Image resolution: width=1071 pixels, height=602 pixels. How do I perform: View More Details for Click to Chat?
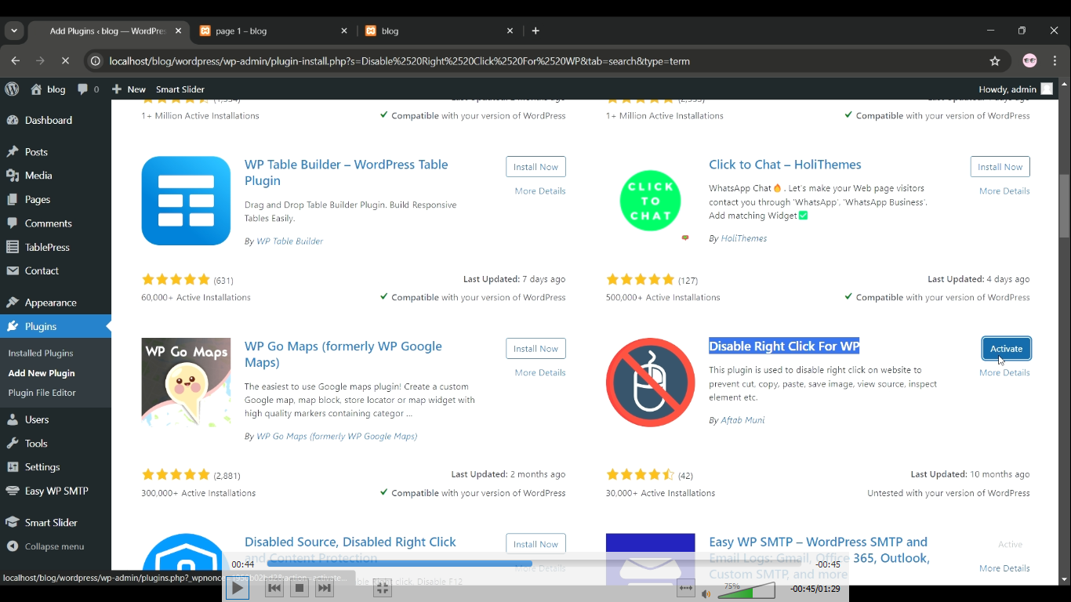point(1004,191)
